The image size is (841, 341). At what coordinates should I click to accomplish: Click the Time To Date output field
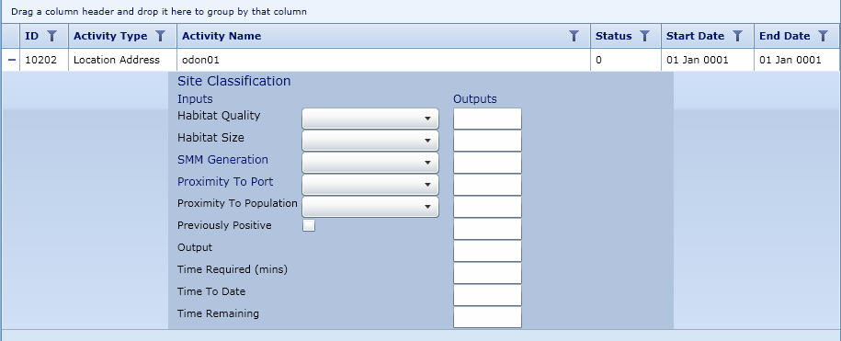[487, 295]
